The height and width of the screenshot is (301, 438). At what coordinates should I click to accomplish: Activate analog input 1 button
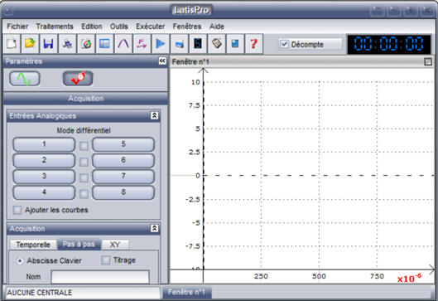(44, 144)
